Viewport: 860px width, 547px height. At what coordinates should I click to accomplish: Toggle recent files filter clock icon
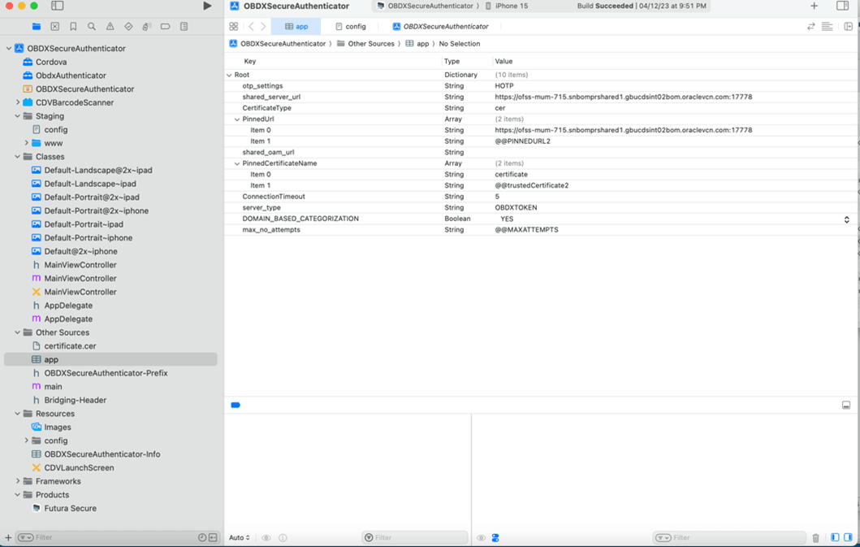point(202,538)
